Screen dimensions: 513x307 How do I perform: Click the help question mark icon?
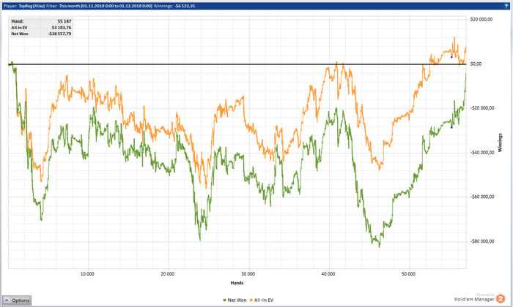(506, 6)
